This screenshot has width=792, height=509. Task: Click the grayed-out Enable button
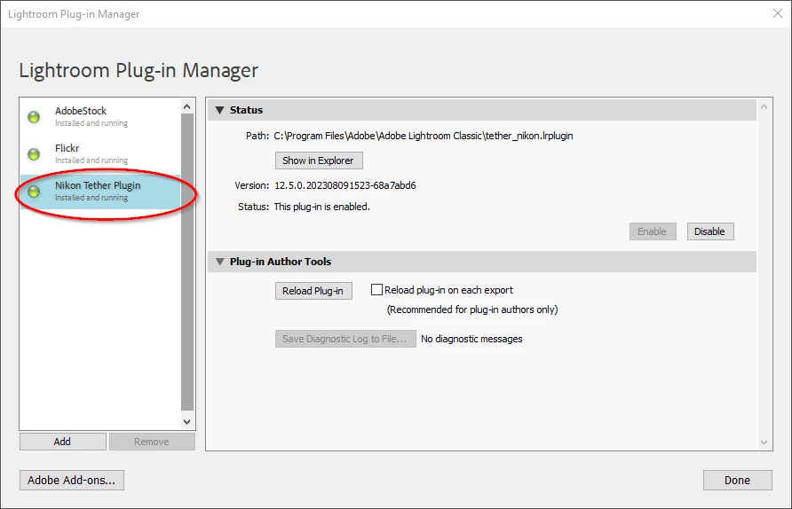(653, 231)
